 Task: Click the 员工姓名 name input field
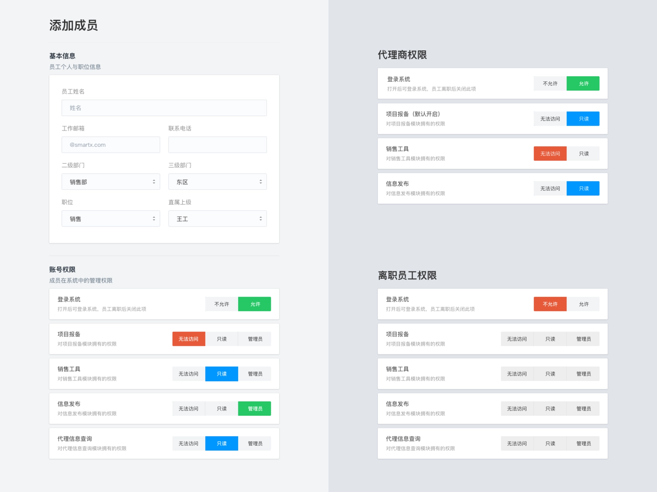pyautogui.click(x=164, y=108)
